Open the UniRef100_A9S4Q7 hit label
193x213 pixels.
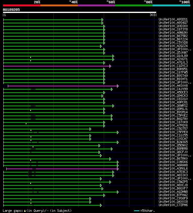pos(173,23)
